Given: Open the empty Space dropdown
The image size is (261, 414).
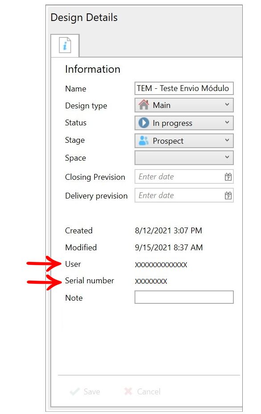Looking at the screenshot, I should 184,157.
